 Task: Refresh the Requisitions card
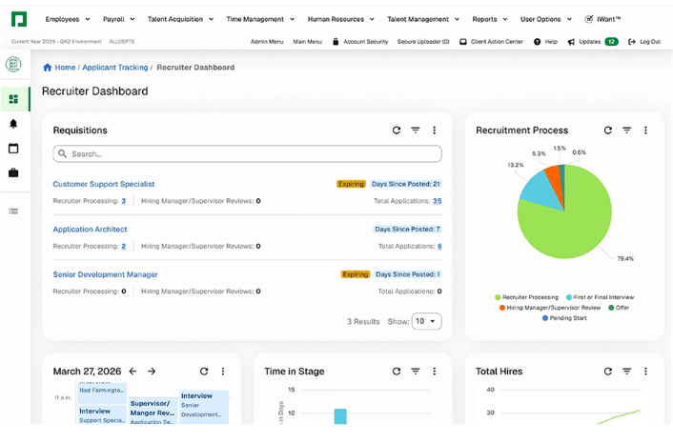click(397, 130)
